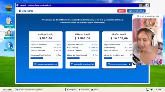Image resolution: width=165 pixels, height=92 pixels.
Task: Take the Anfängerkredit loan of $500
Action: (46, 64)
